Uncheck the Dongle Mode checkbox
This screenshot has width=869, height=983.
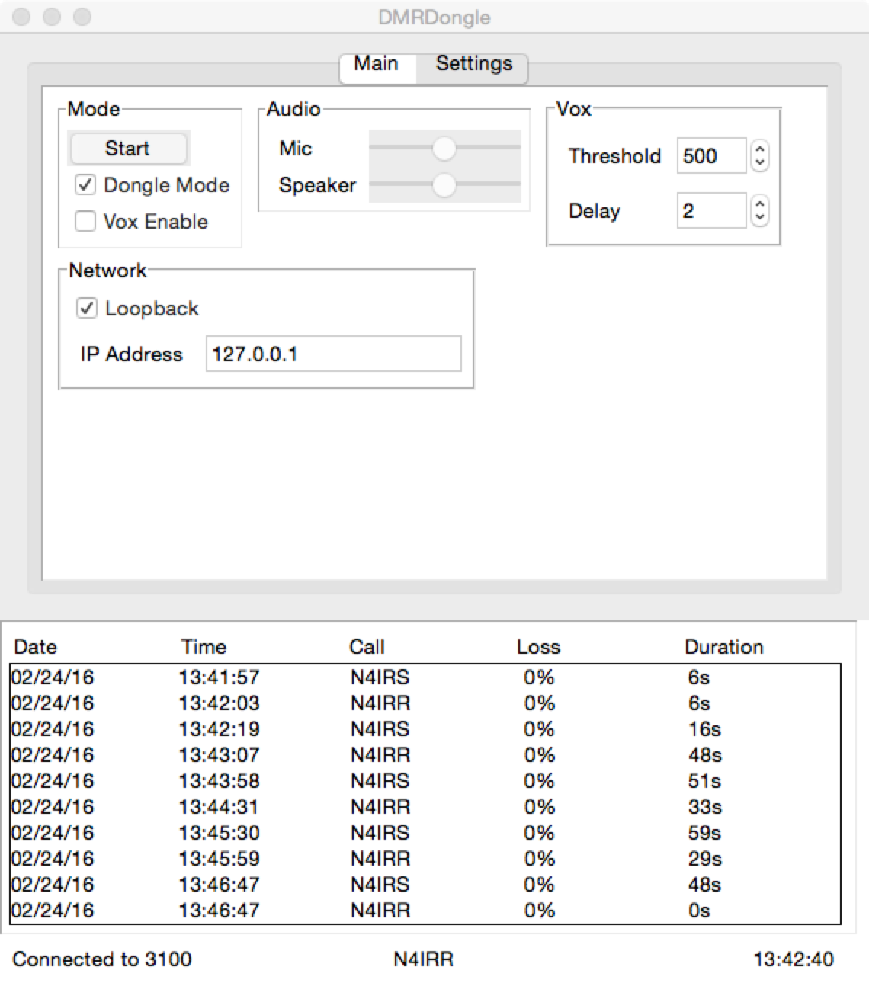pyautogui.click(x=85, y=184)
